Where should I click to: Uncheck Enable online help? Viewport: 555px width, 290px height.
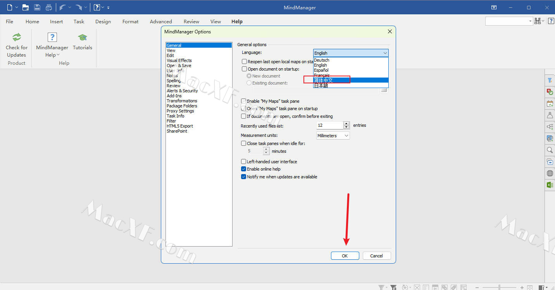coord(243,169)
